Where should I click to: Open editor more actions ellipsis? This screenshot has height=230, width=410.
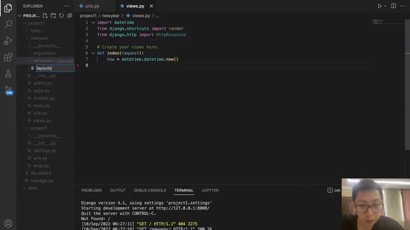[402, 6]
